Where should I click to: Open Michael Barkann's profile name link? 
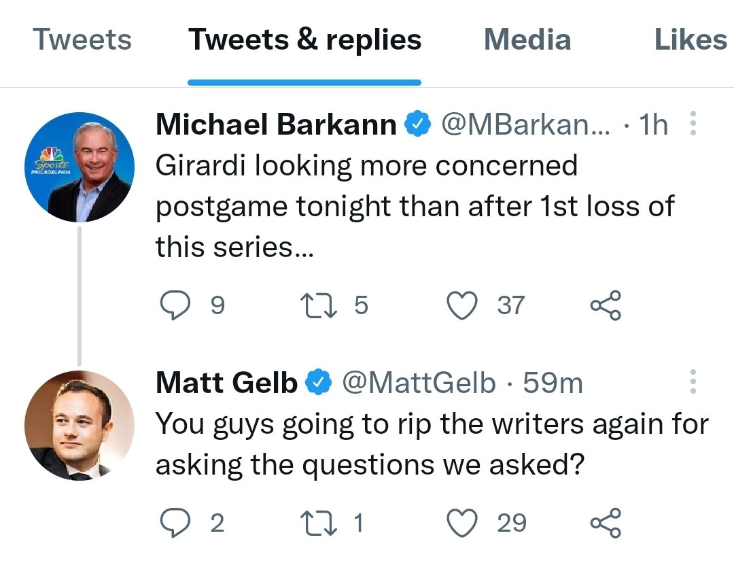(276, 124)
